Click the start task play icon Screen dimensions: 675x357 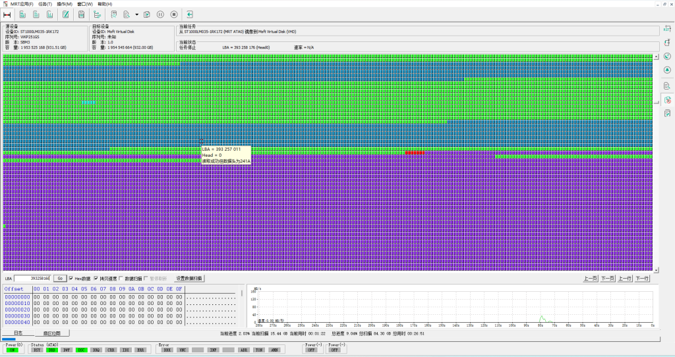147,14
